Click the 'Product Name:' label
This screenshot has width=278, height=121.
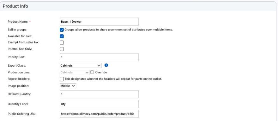tap(18, 22)
